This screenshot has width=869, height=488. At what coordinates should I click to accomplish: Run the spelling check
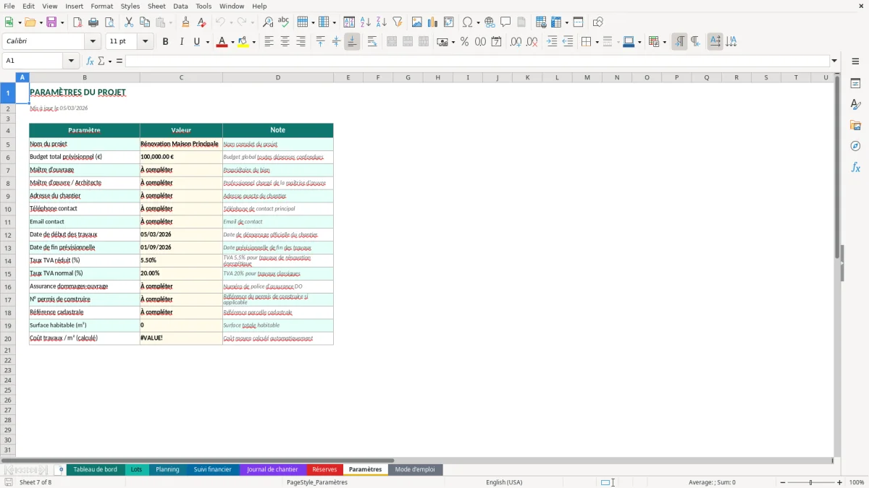click(284, 22)
